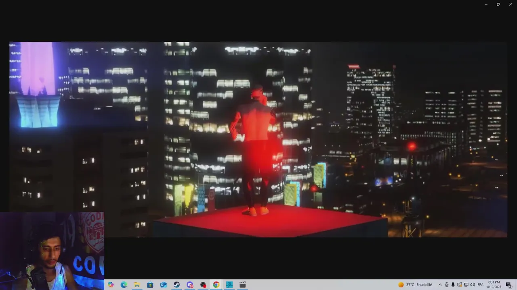Minimize the video player window
Screen dimensions: 517x290
pos(486,4)
